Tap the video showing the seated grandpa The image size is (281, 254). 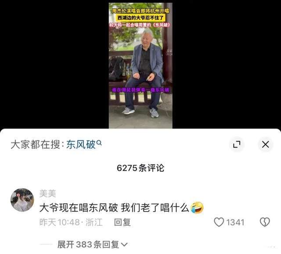(140, 65)
